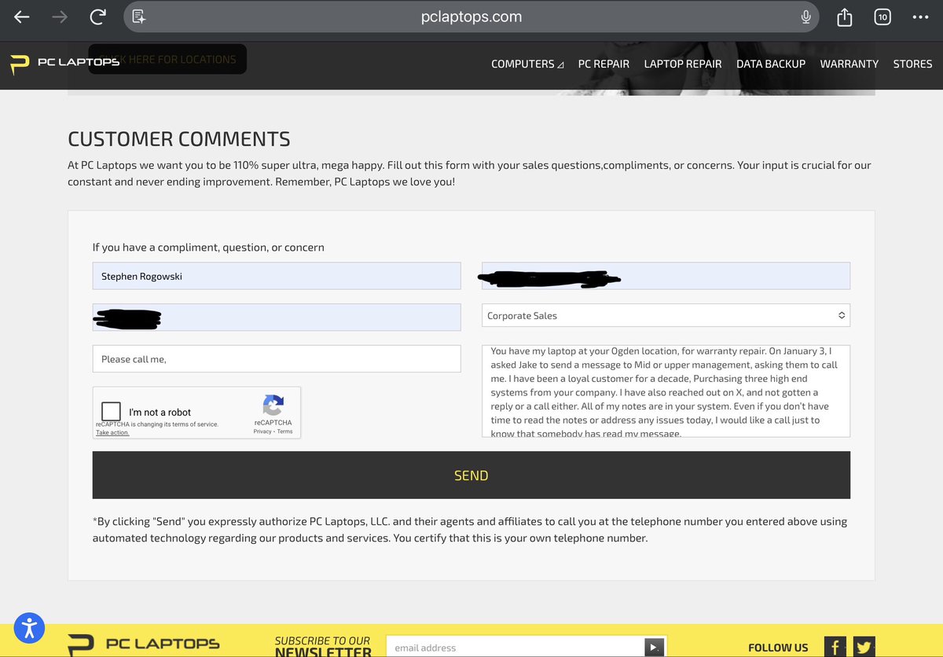
Task: Open the reader view icon in address bar
Action: tap(139, 17)
